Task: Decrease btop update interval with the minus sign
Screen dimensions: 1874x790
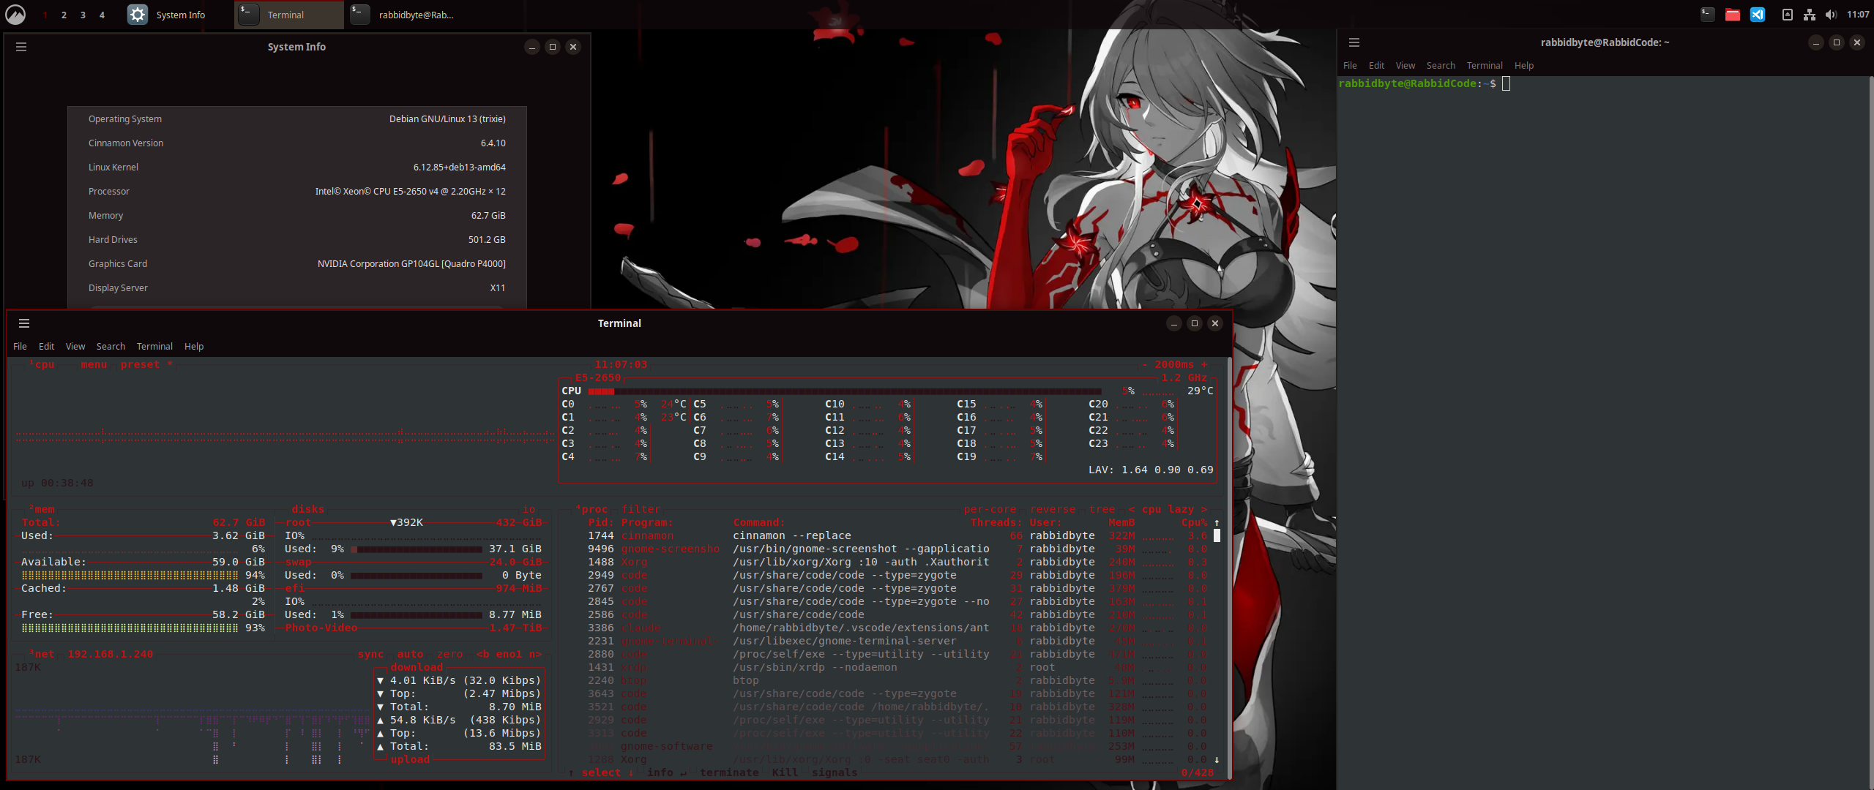Action: [1145, 364]
